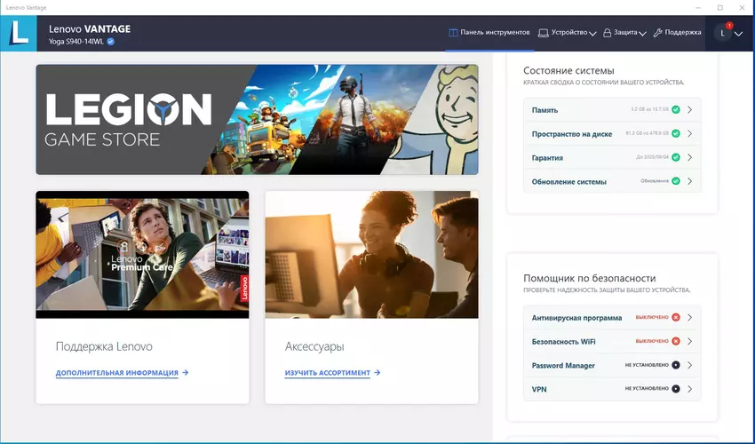This screenshot has width=755, height=444.
Task: Click the Lenovo Premium Care image
Action: tap(142, 254)
